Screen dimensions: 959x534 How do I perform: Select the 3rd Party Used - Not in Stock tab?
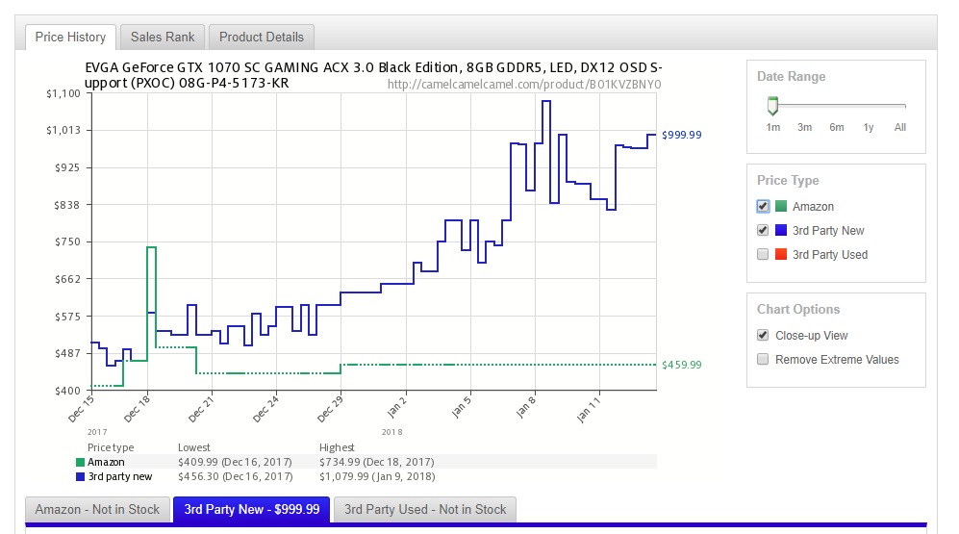point(425,510)
